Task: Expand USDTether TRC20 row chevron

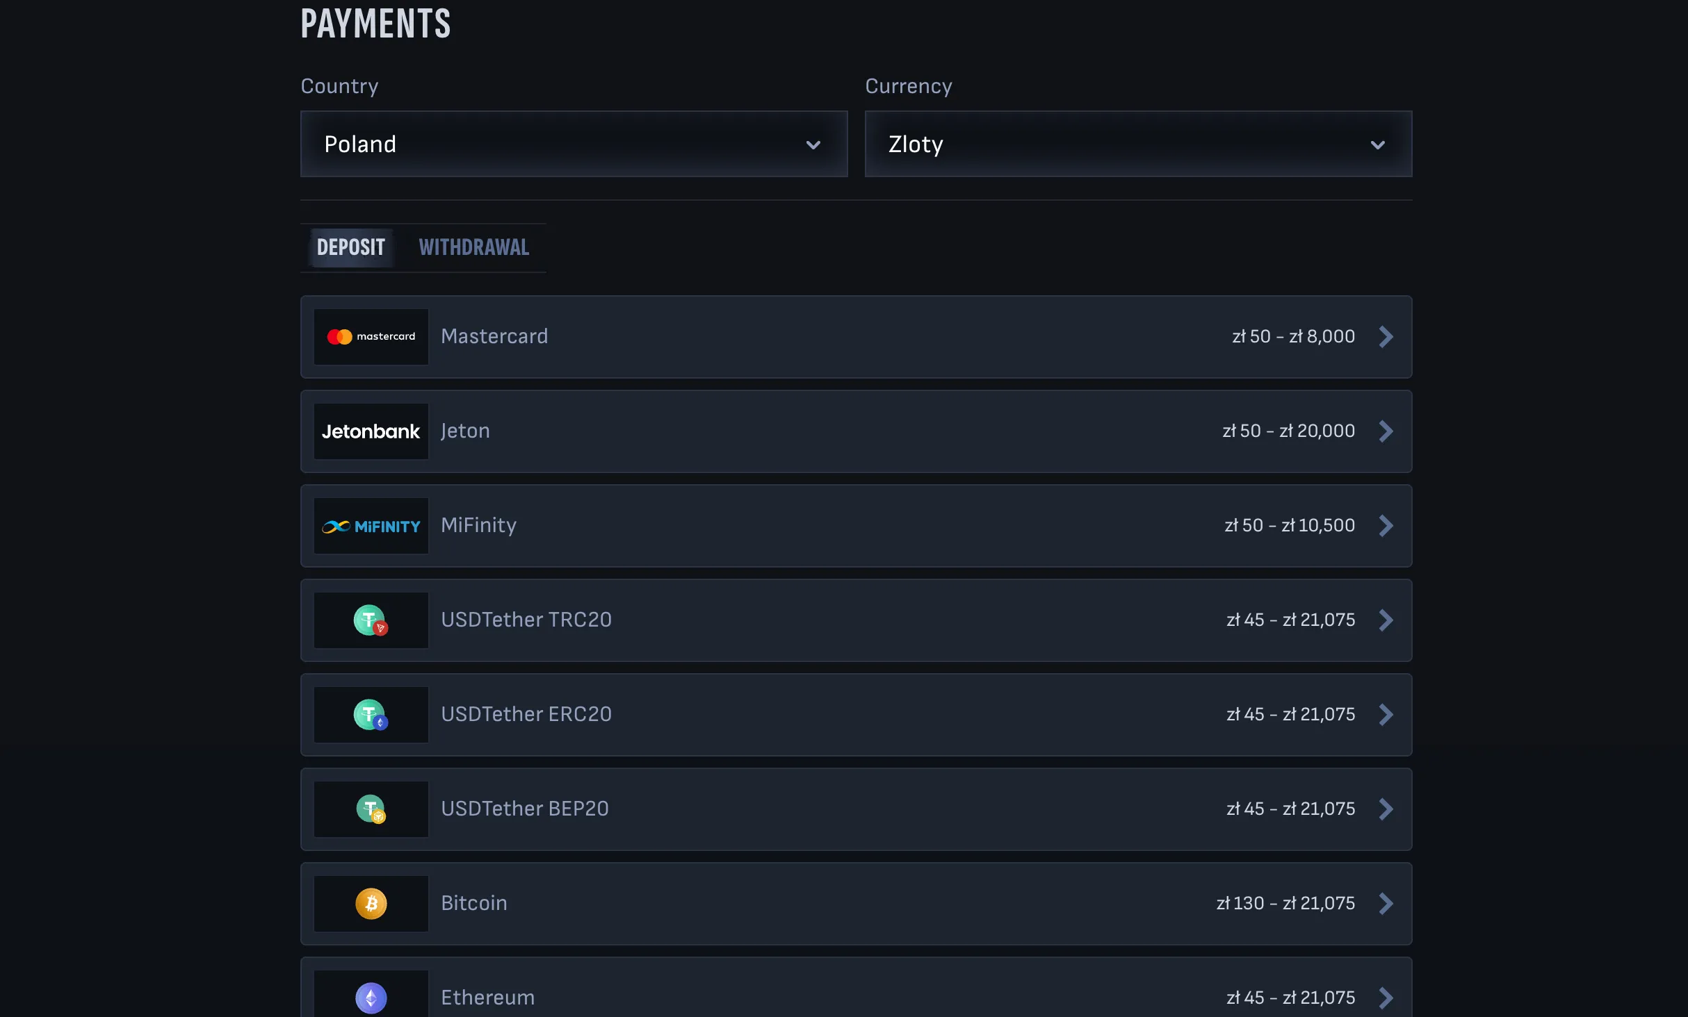Action: click(1386, 620)
